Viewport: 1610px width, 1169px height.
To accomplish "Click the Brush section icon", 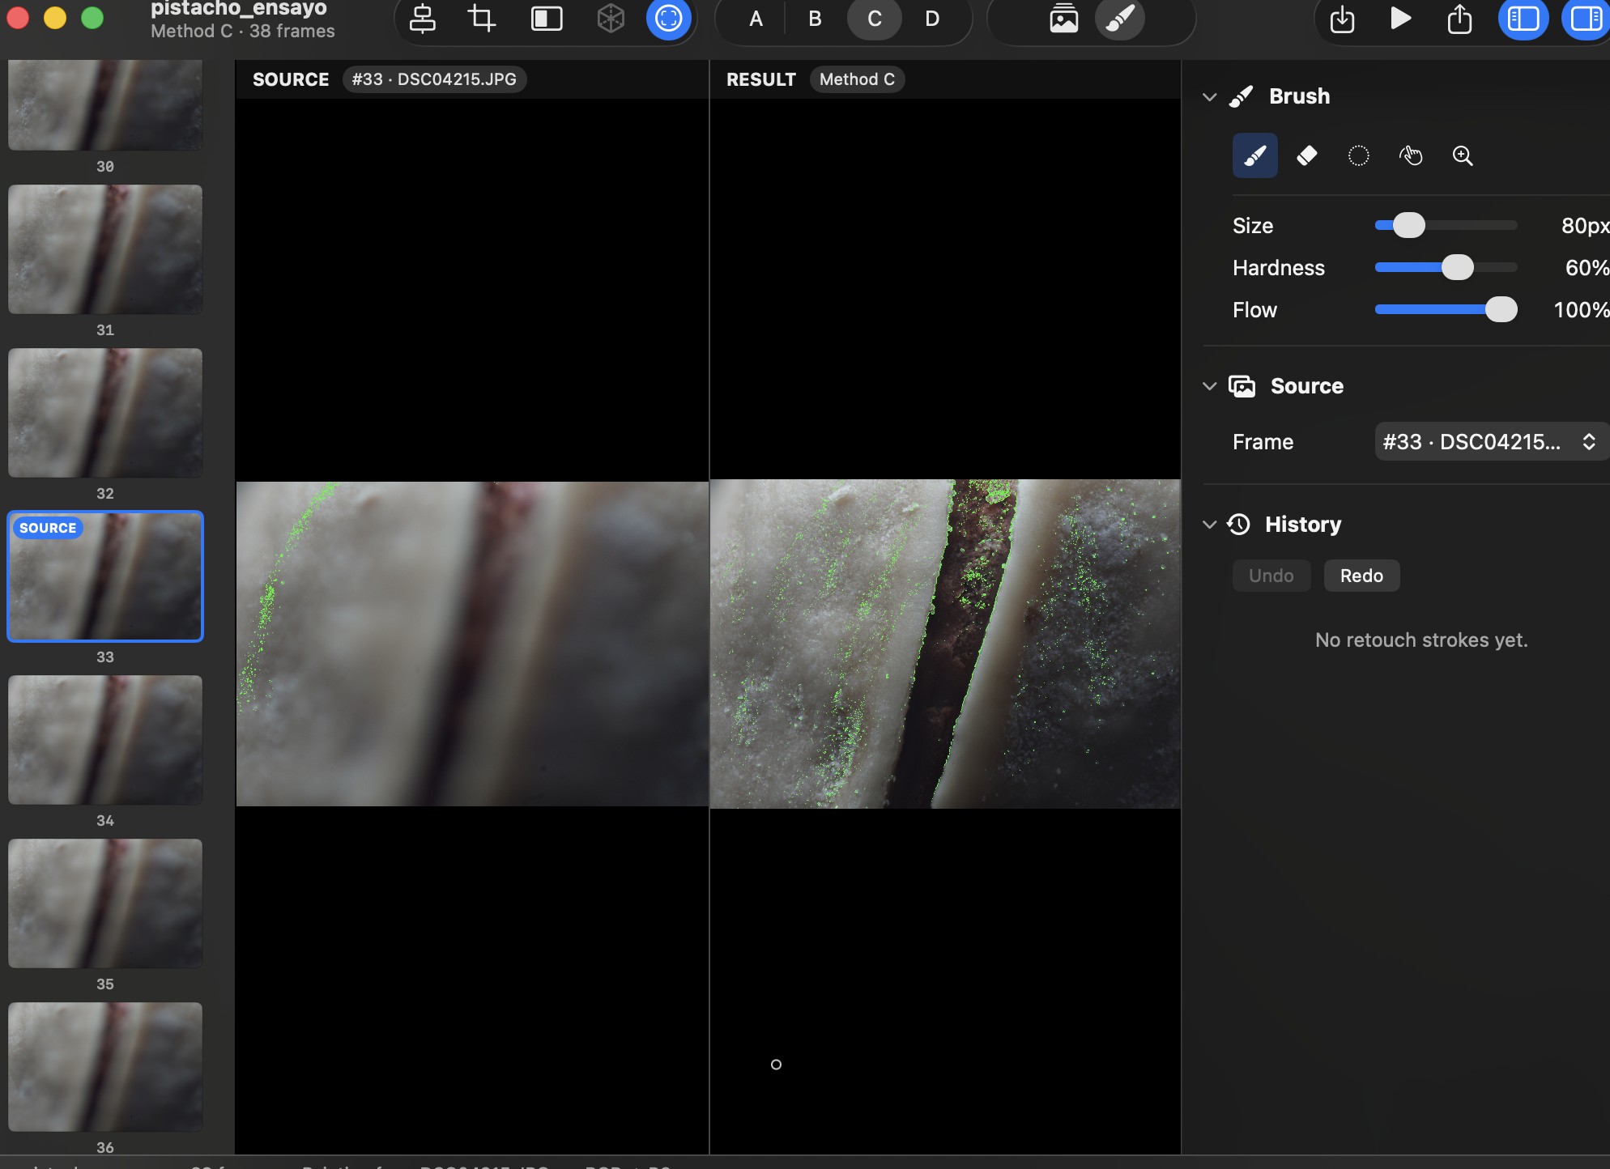I will (x=1241, y=96).
